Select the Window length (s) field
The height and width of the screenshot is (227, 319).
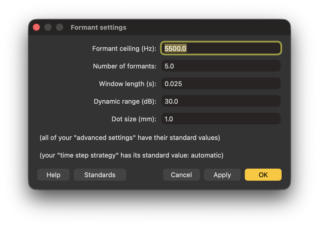(221, 84)
